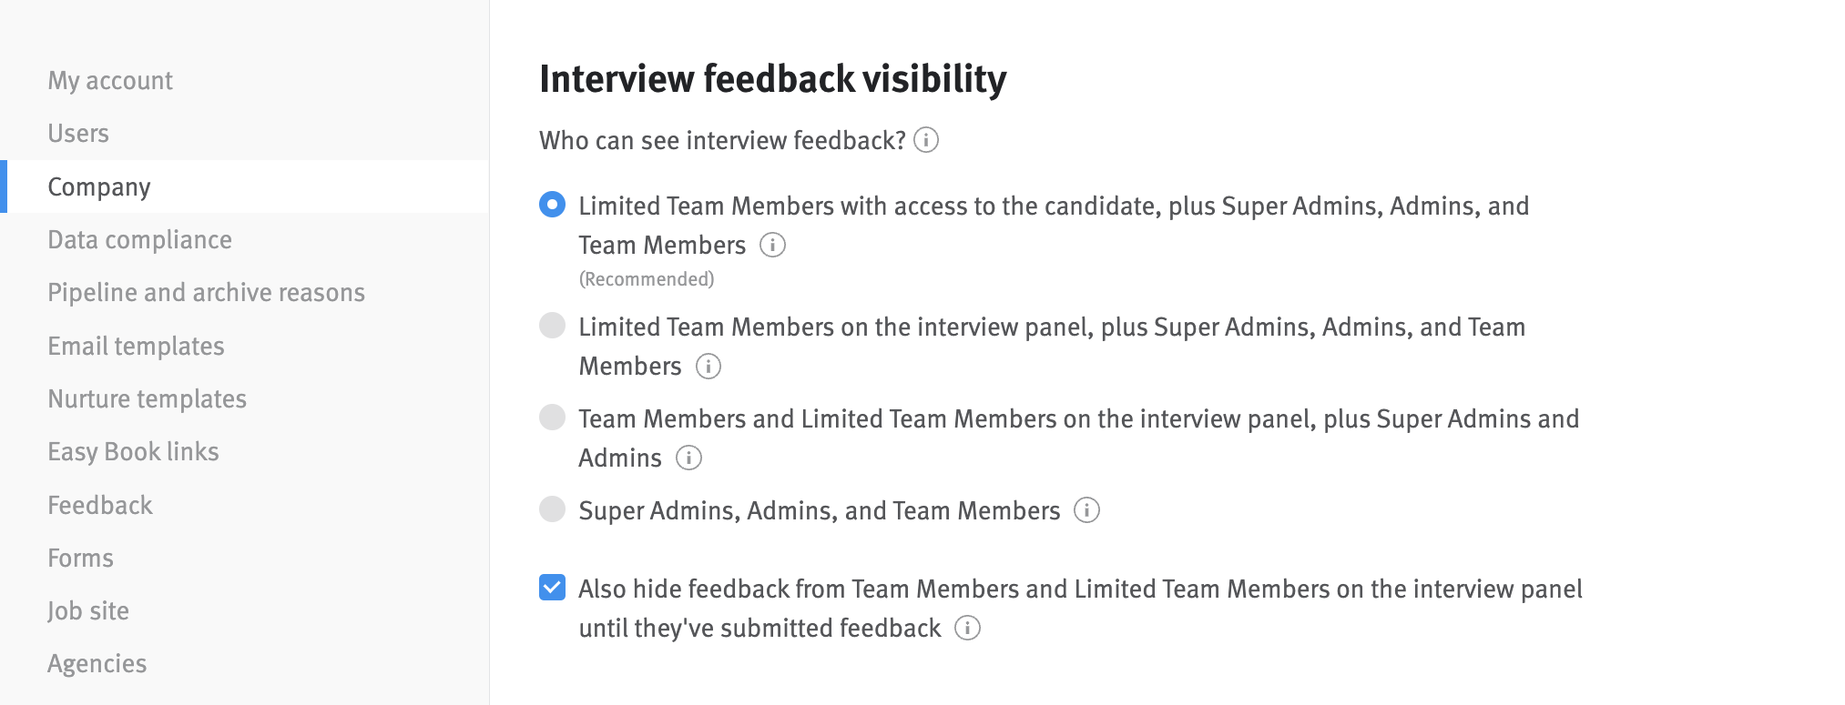Go to Nurture templates
This screenshot has height=705, width=1845.
tap(148, 398)
